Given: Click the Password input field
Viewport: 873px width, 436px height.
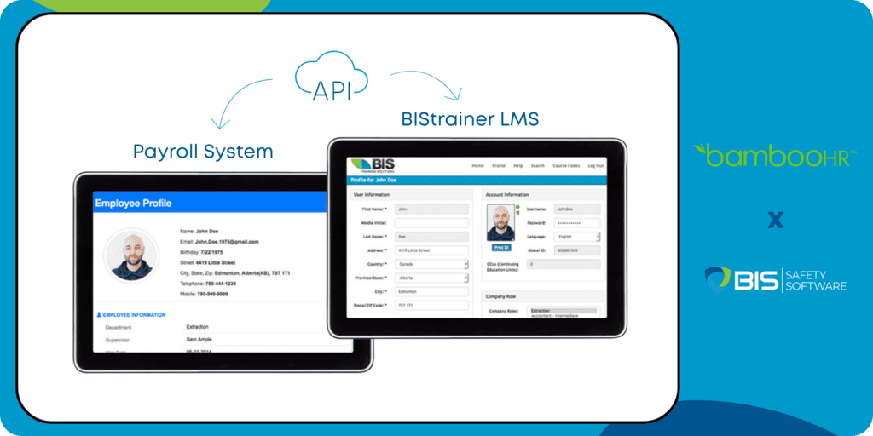Looking at the screenshot, I should 577,223.
